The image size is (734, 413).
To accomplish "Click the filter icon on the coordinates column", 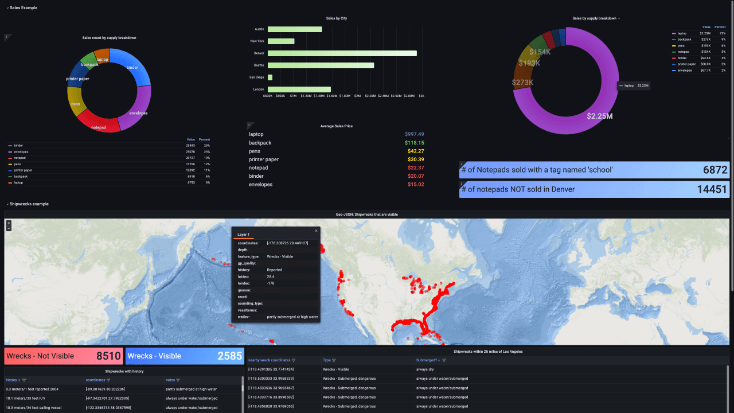I will [109, 380].
